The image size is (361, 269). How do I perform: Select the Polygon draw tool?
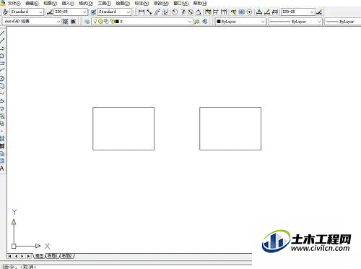[2, 56]
